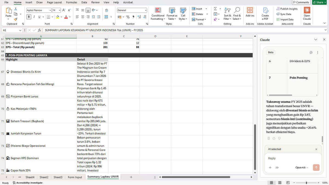Click the Increase Indent icon
Screen dimensions: 329x185
[x=98, y=17]
